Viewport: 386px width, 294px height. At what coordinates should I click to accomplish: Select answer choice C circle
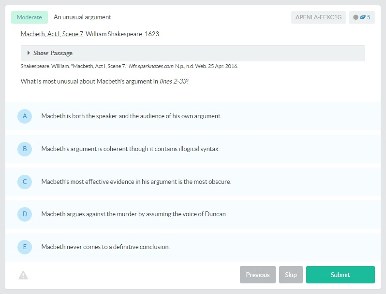(x=25, y=182)
